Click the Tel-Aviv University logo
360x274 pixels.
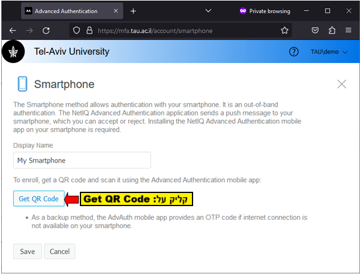[x=13, y=52]
